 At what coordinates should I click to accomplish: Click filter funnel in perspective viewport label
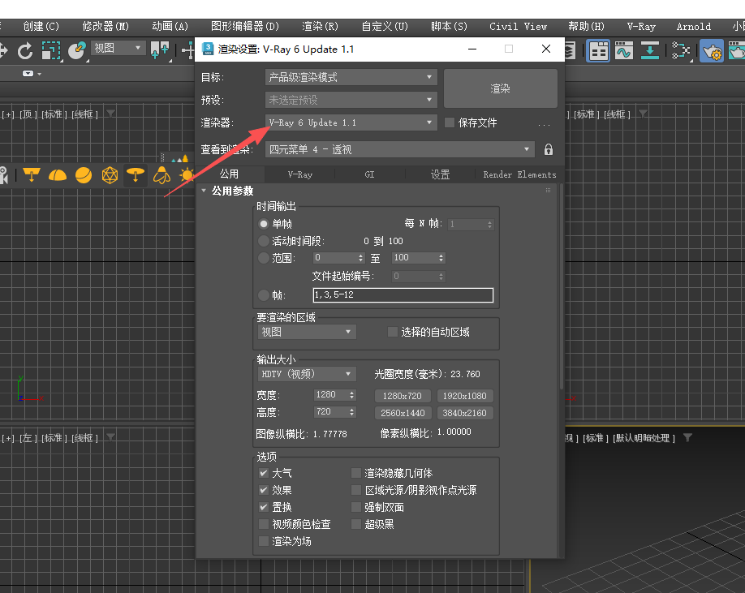(x=687, y=437)
